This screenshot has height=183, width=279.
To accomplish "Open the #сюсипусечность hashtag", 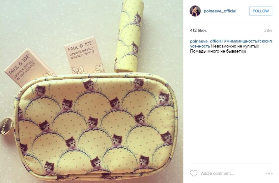I will [x=231, y=43].
